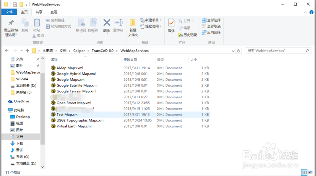This screenshot has height=176, width=316.
Task: Switch to the 查看 View tab
Action: (54, 12)
